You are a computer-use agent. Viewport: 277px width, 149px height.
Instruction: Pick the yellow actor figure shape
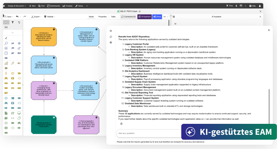coord(6,73)
